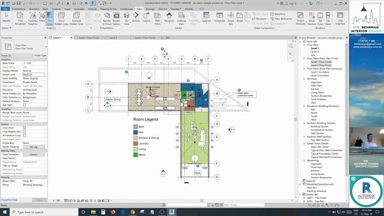The image size is (384, 216).
Task: Edit the Detail Level value field
Action: pyautogui.click(x=34, y=74)
